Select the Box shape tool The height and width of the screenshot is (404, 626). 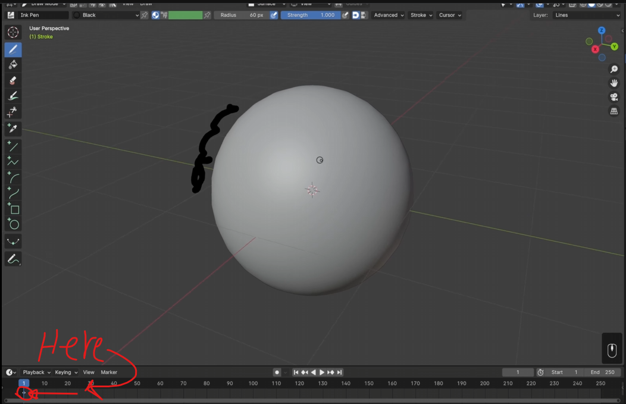pos(12,209)
